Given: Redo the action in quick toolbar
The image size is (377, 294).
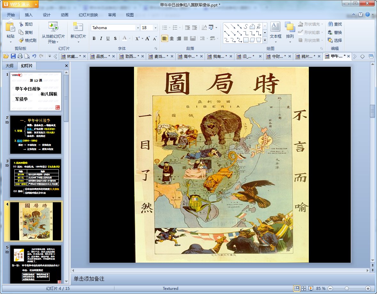Looking at the screenshot, I should point(41,56).
